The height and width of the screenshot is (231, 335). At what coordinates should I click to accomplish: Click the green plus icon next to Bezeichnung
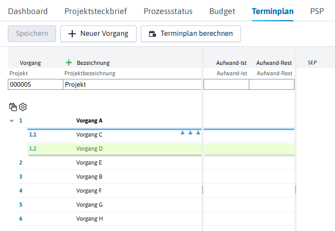coord(69,63)
